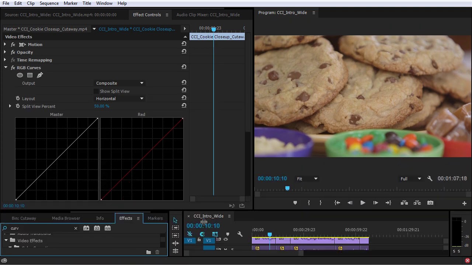
Task: Go to In point in Program monitor
Action: [x=337, y=203]
